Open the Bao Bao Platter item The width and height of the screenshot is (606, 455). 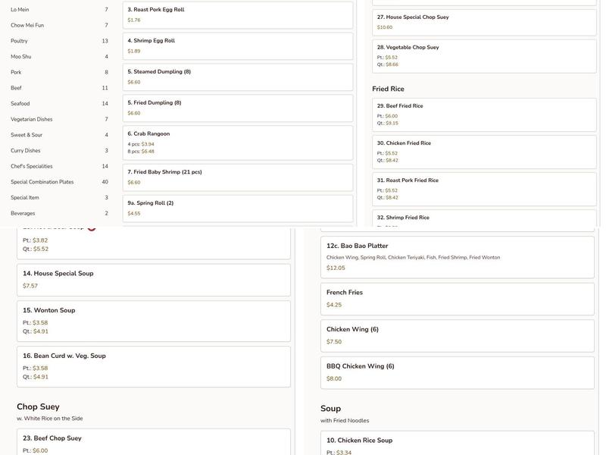[x=457, y=256]
